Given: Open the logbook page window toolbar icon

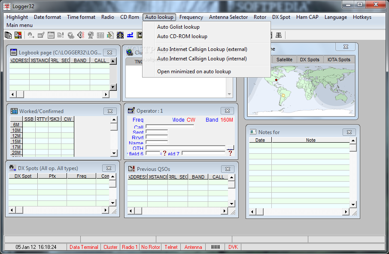Looking at the screenshot, I should pyautogui.click(x=51, y=35).
